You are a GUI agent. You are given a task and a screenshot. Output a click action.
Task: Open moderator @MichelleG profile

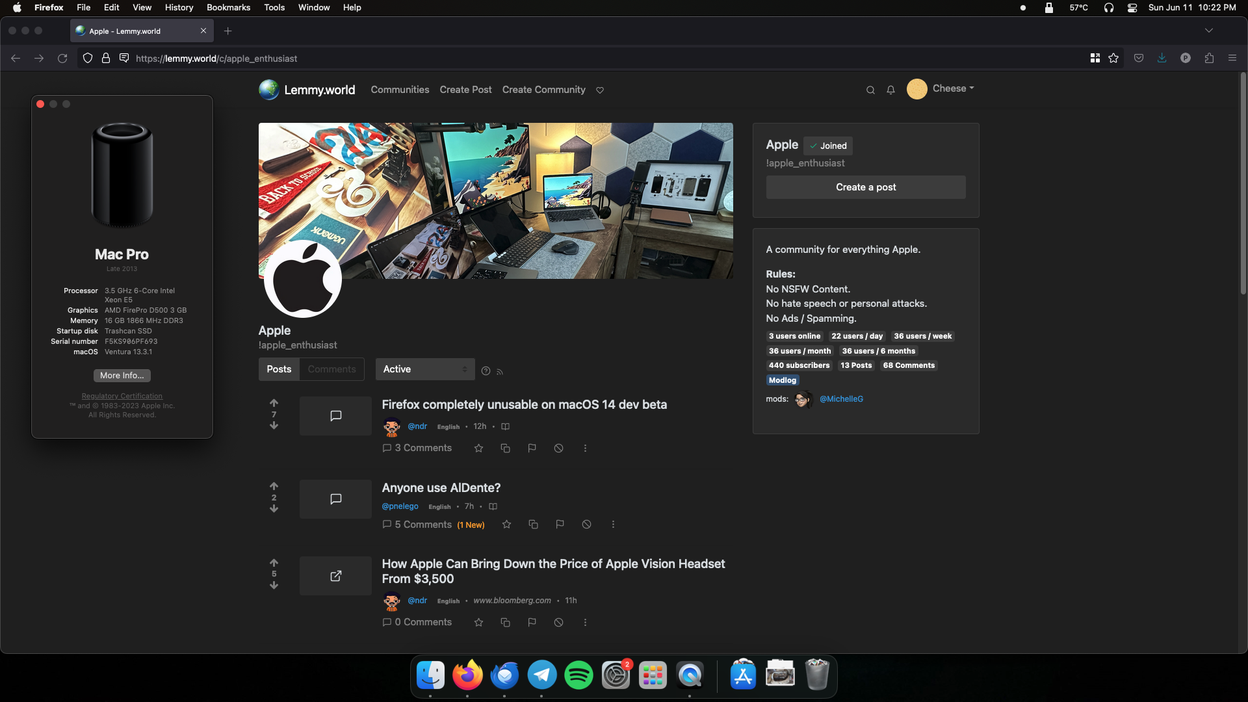pos(841,399)
